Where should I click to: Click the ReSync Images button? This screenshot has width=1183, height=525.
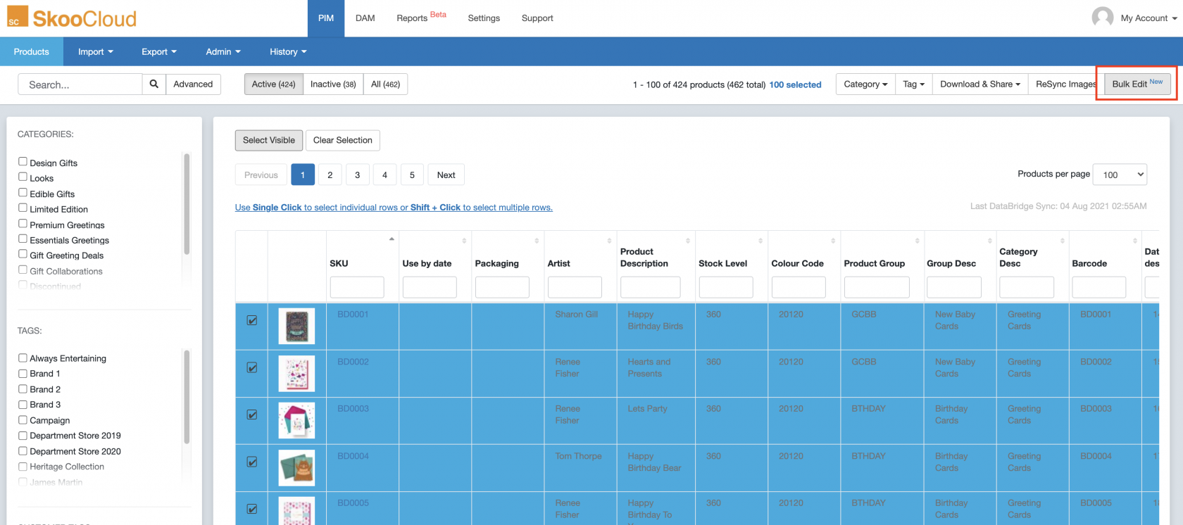tap(1065, 84)
